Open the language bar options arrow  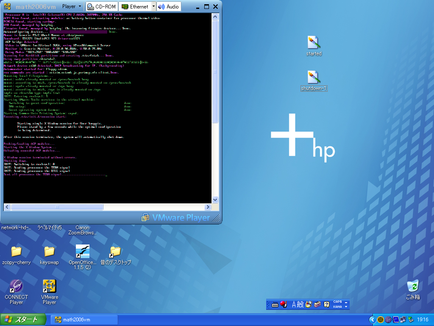click(346, 306)
